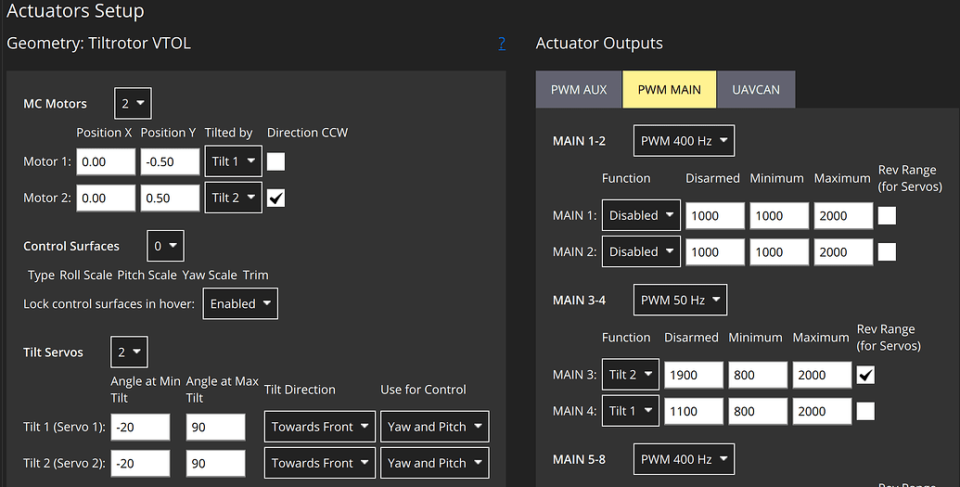Screen dimensions: 960x487
Task: Click Tilt 2 Angle at Max Tilt field
Action: tap(215, 463)
